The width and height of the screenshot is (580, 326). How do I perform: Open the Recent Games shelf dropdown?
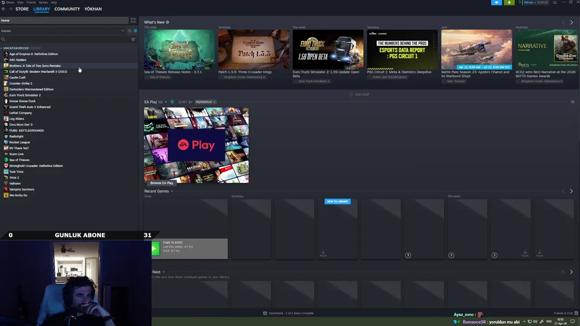[x=172, y=191]
